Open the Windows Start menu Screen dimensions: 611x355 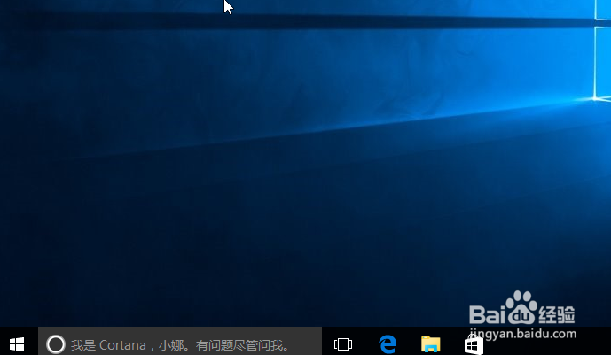click(x=17, y=344)
